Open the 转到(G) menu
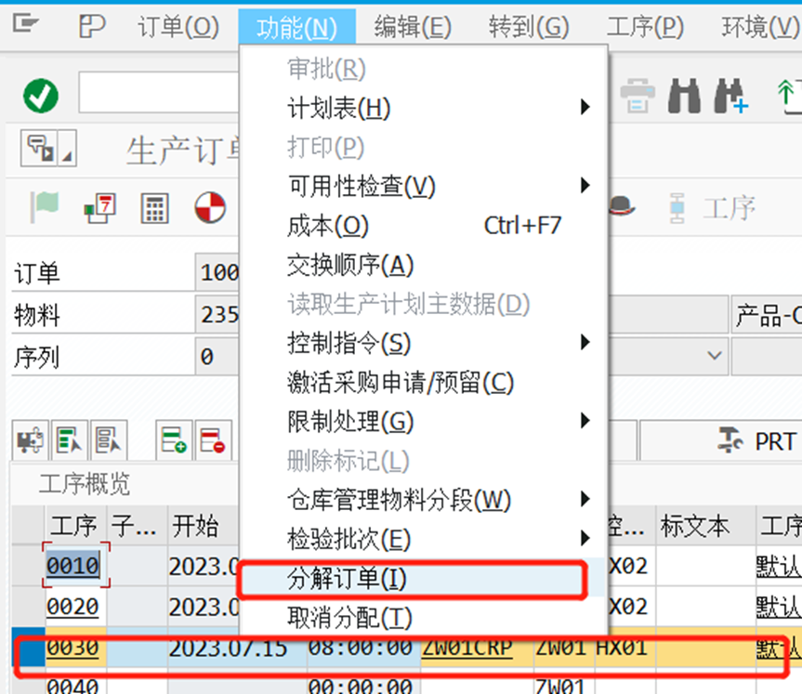The image size is (802, 694). [x=529, y=27]
